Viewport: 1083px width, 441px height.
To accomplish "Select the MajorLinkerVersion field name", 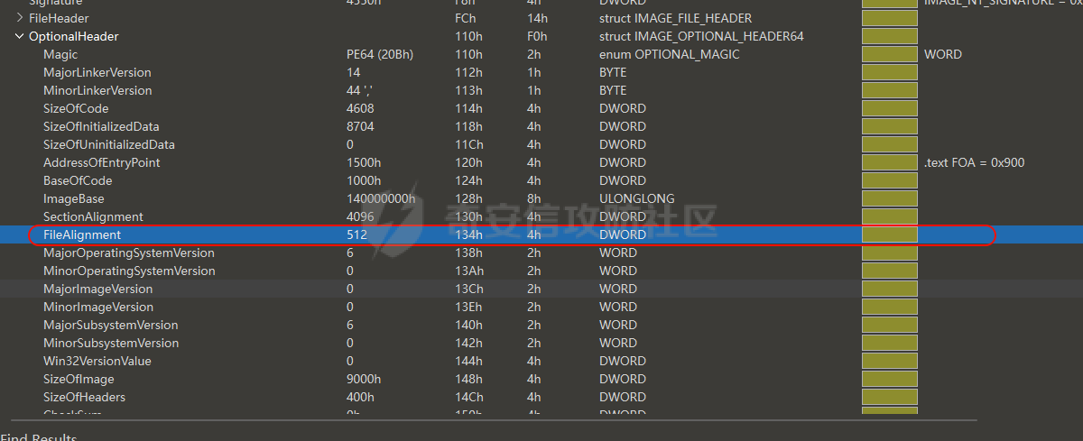I will (x=97, y=72).
